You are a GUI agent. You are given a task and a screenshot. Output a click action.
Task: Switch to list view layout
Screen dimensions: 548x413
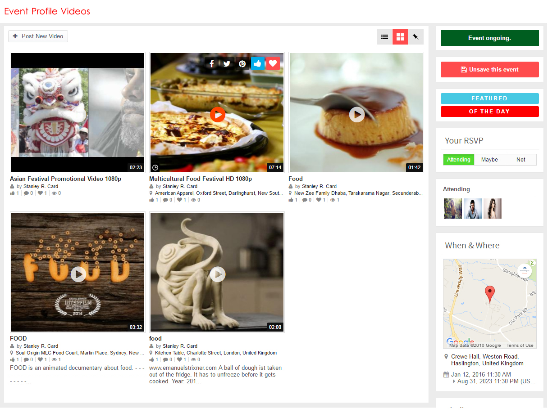[x=384, y=37]
